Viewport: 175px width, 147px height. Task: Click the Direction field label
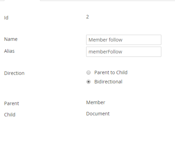click(14, 73)
